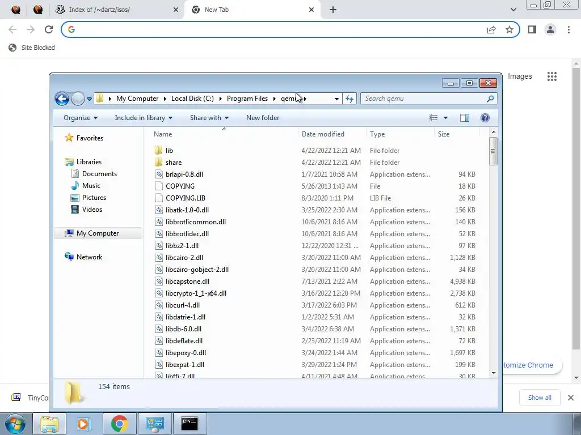The width and height of the screenshot is (581, 435).
Task: Open Chrome three-dot menu
Action: click(x=569, y=29)
